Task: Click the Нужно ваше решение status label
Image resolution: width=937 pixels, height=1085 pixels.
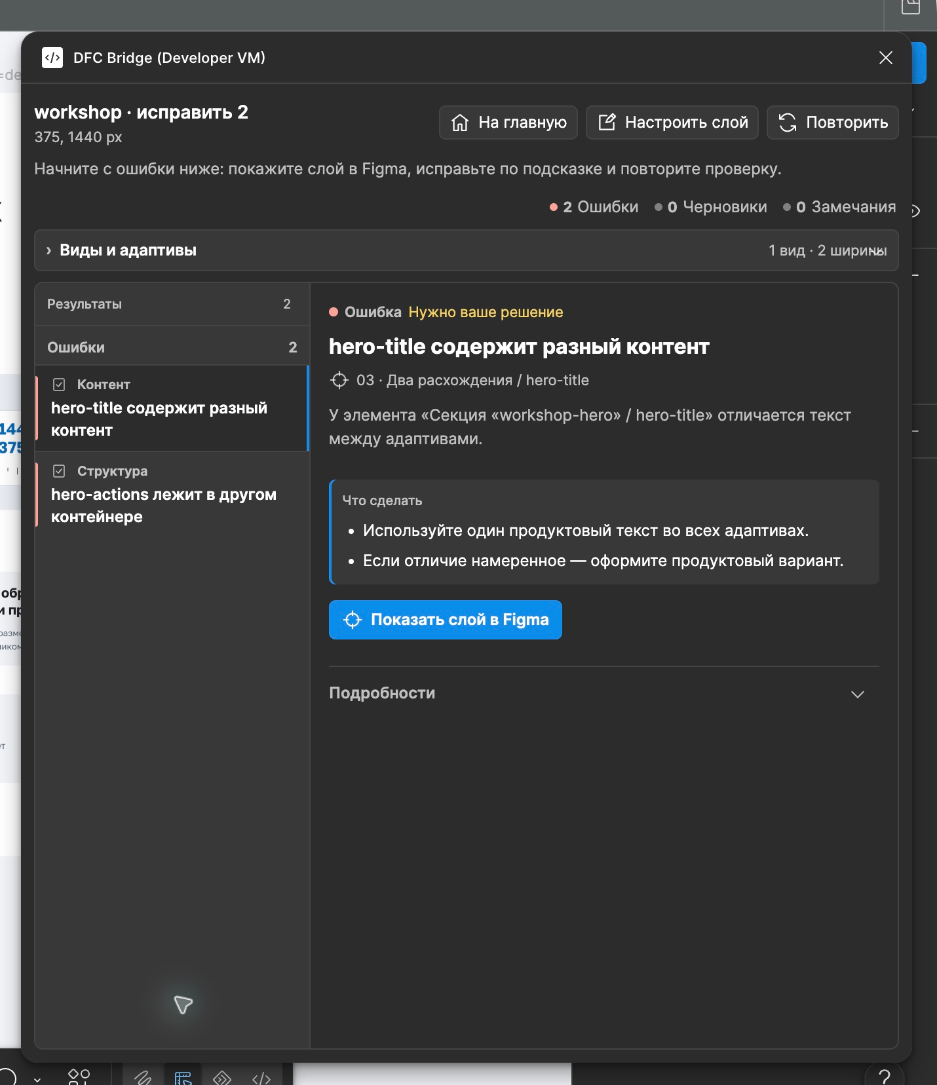Action: coord(486,312)
